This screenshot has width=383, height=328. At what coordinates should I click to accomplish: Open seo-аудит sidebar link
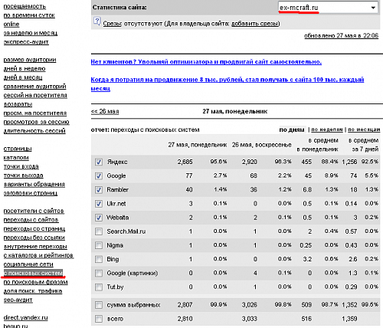[18, 300]
